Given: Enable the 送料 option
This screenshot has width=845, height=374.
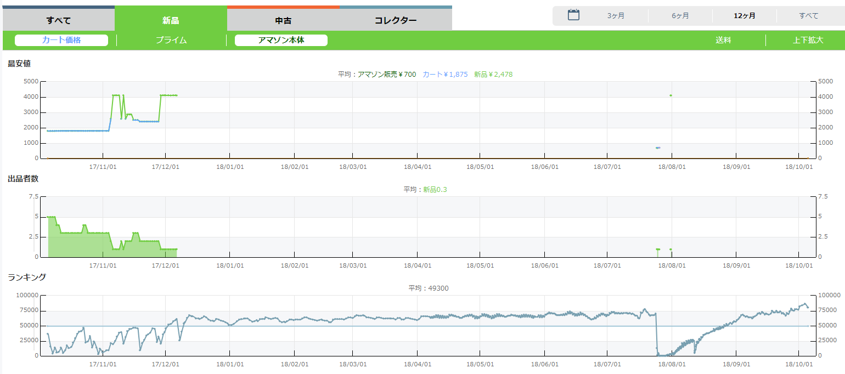Looking at the screenshot, I should pyautogui.click(x=723, y=40).
